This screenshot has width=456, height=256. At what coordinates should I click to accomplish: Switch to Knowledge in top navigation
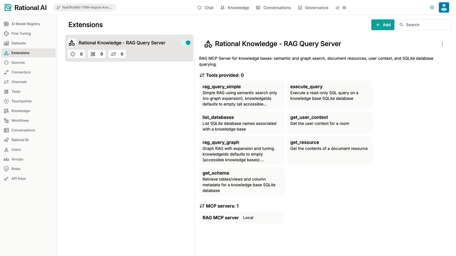pyautogui.click(x=235, y=8)
